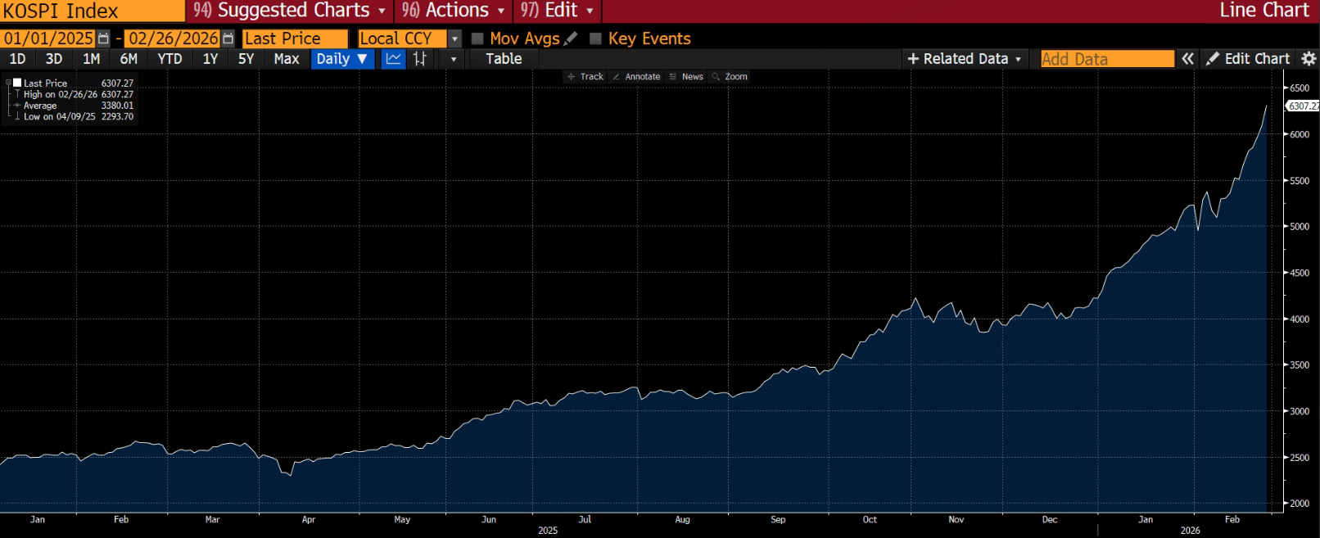Image resolution: width=1320 pixels, height=538 pixels.
Task: Select the line chart type icon
Action: pos(394,59)
